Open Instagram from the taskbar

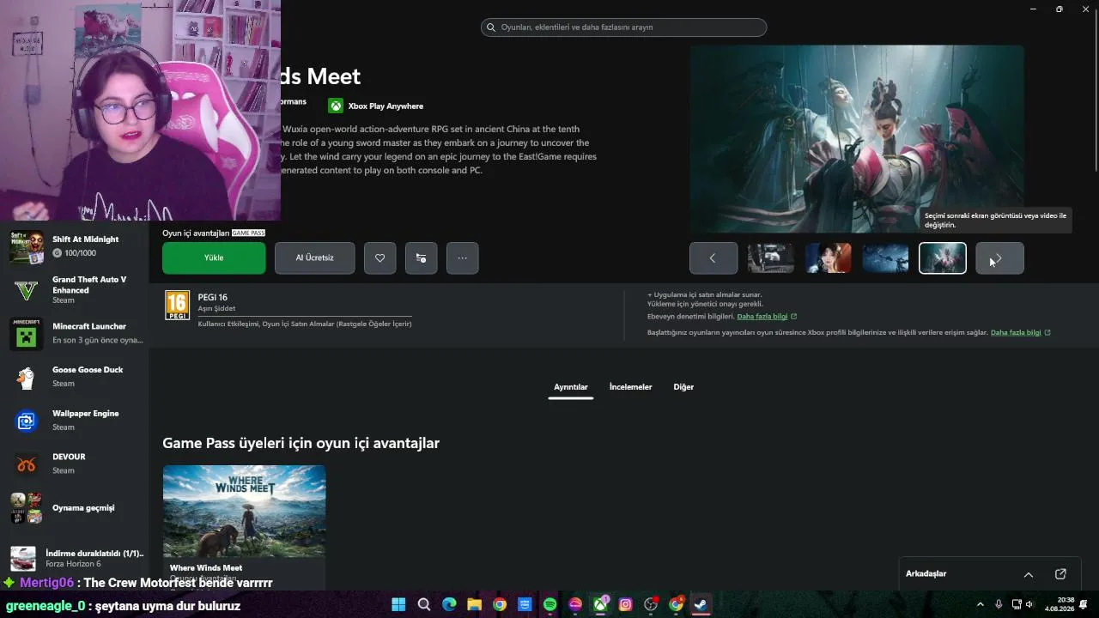626,604
